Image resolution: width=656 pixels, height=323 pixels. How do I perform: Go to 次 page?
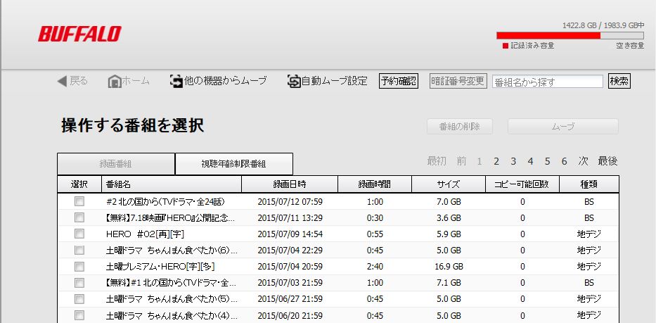click(583, 161)
